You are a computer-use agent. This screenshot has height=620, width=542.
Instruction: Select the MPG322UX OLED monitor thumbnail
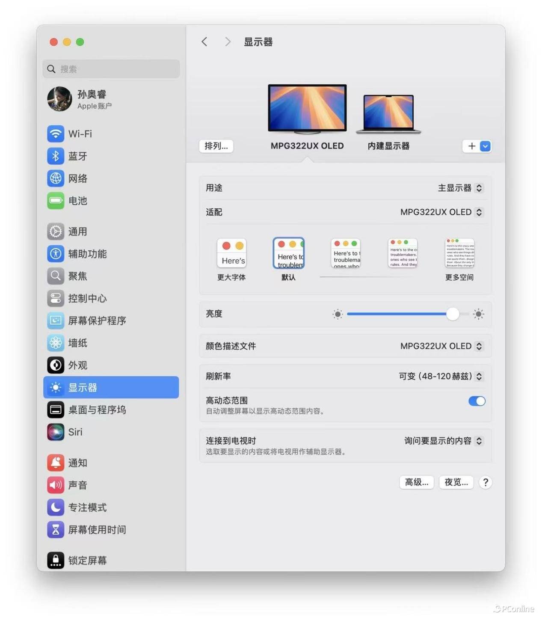[307, 109]
